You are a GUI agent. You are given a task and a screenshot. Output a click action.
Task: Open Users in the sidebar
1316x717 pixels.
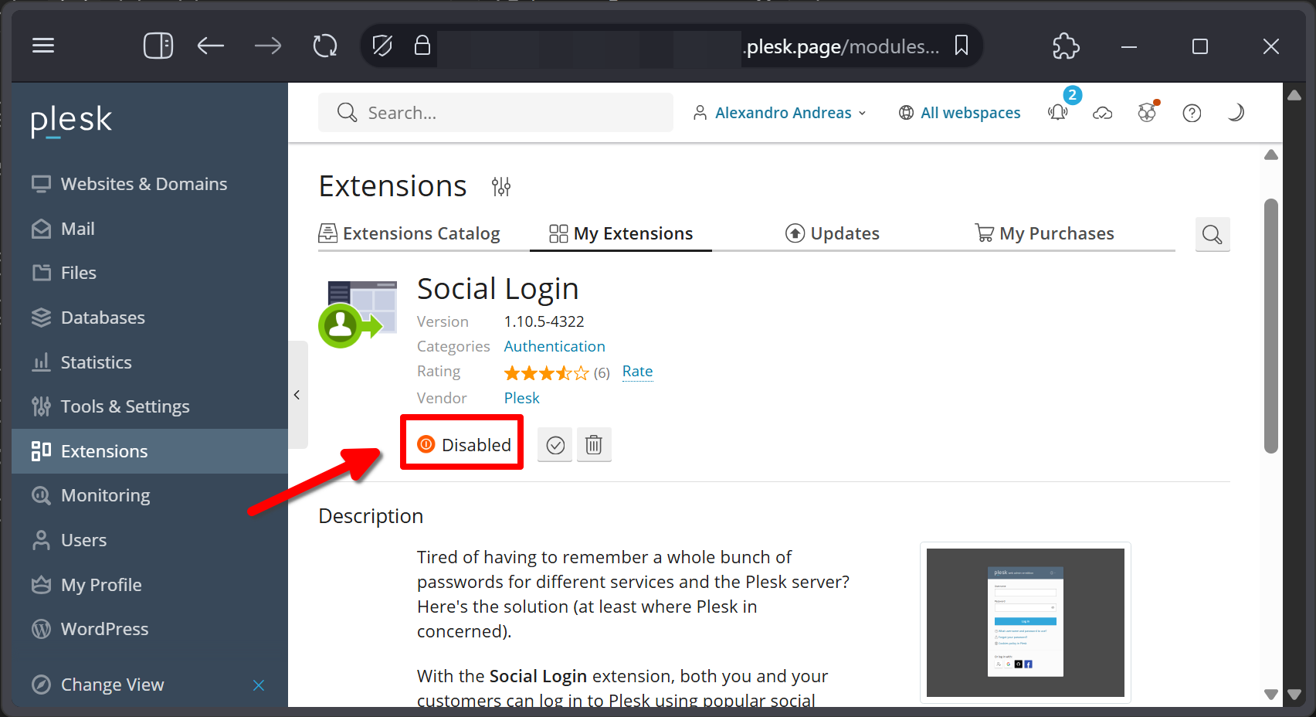[x=150, y=540]
